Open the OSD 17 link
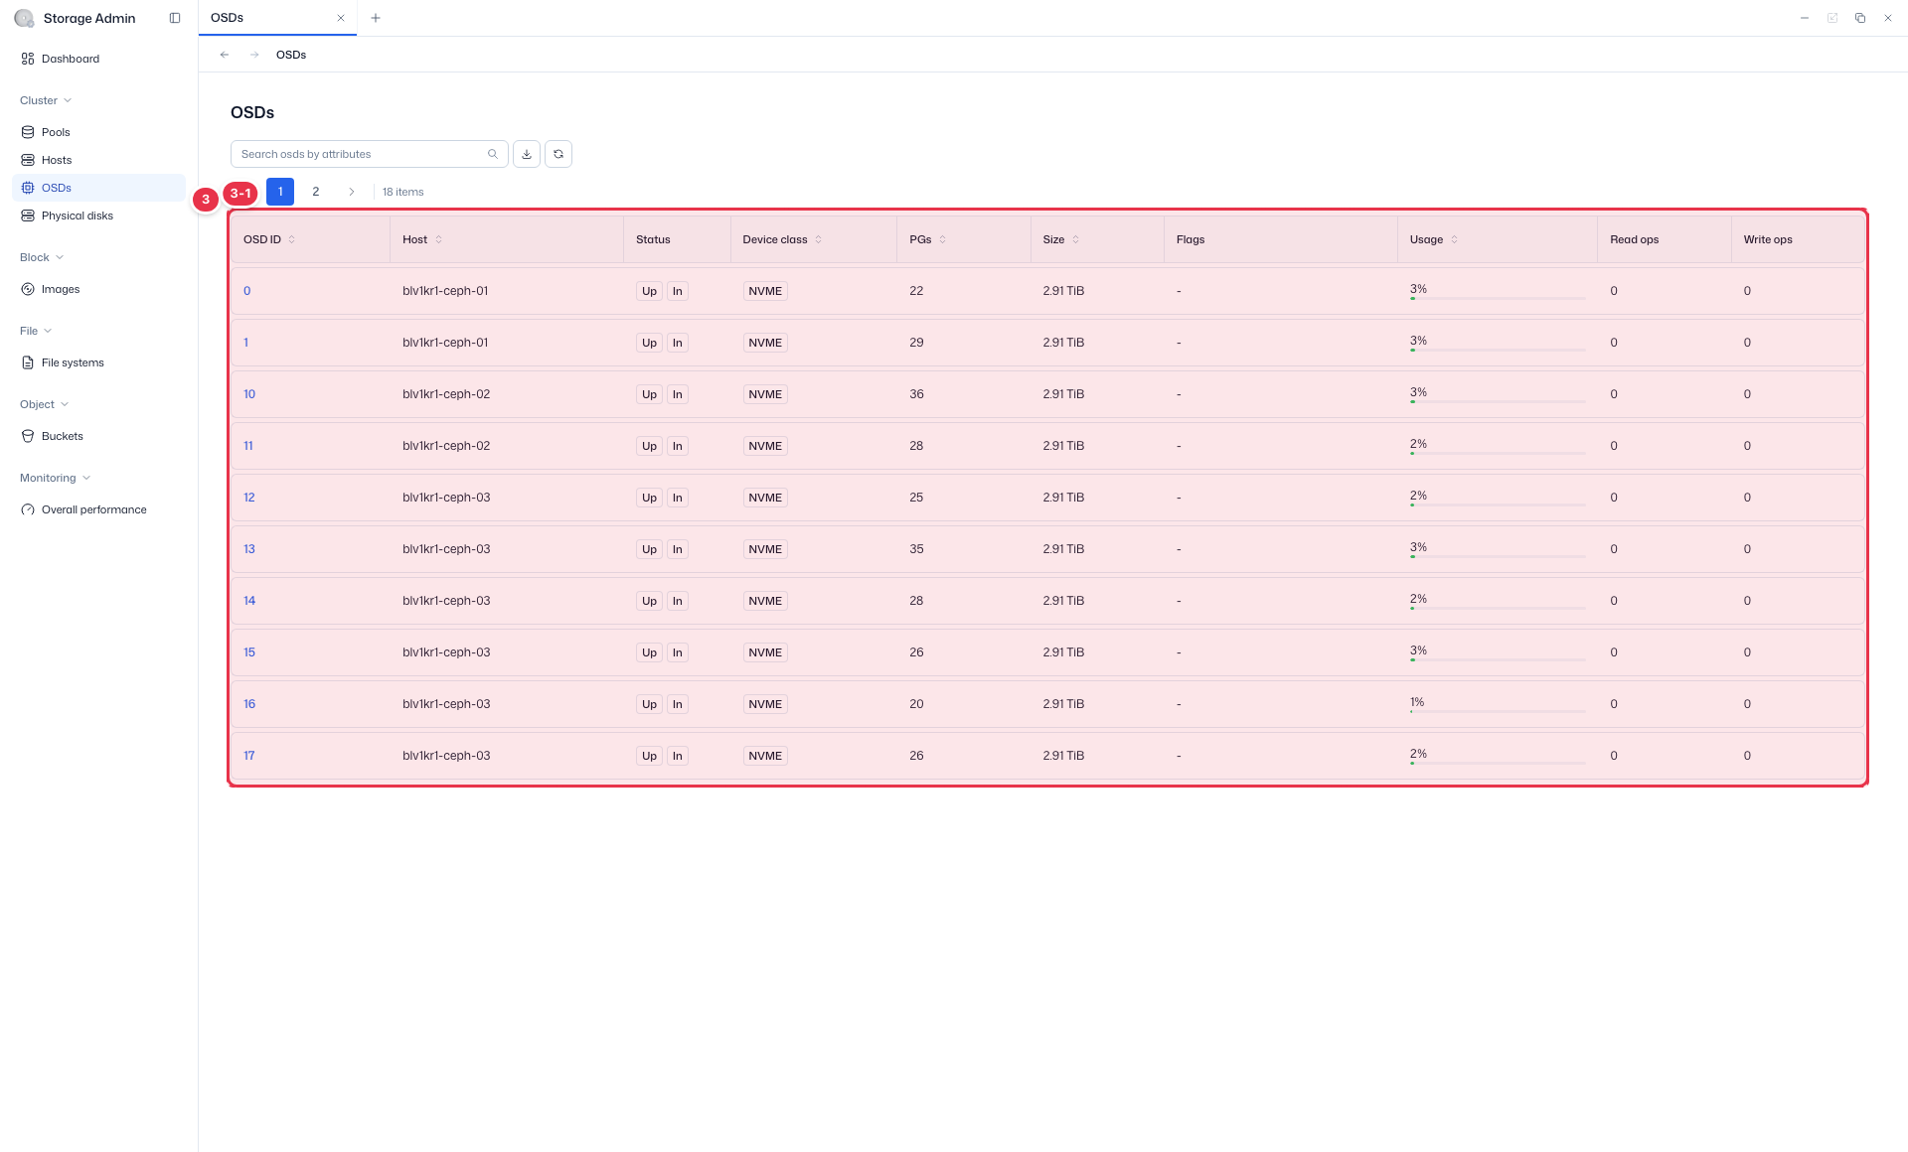Viewport: 1908px width, 1152px height. coord(249,756)
